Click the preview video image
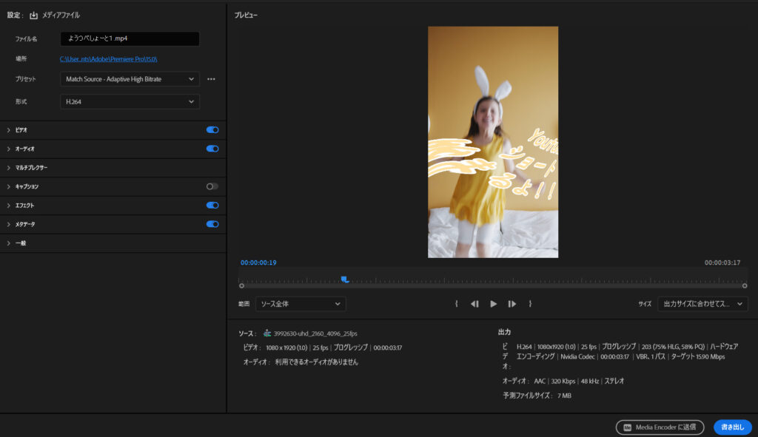Image resolution: width=758 pixels, height=437 pixels. pyautogui.click(x=492, y=142)
